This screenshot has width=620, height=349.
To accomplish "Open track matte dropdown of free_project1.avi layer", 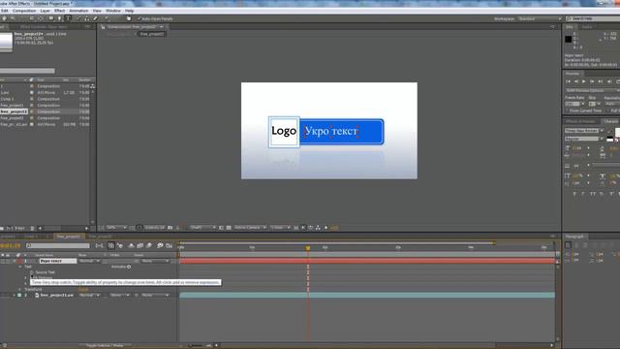I will [x=120, y=295].
